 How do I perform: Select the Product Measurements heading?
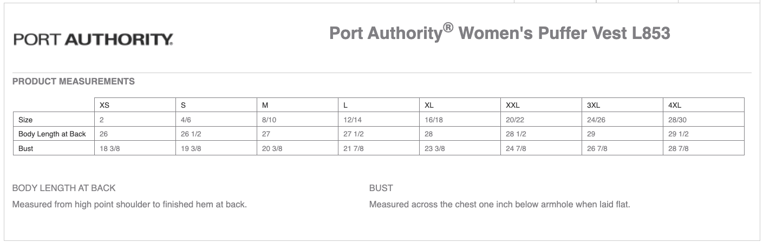pyautogui.click(x=74, y=82)
